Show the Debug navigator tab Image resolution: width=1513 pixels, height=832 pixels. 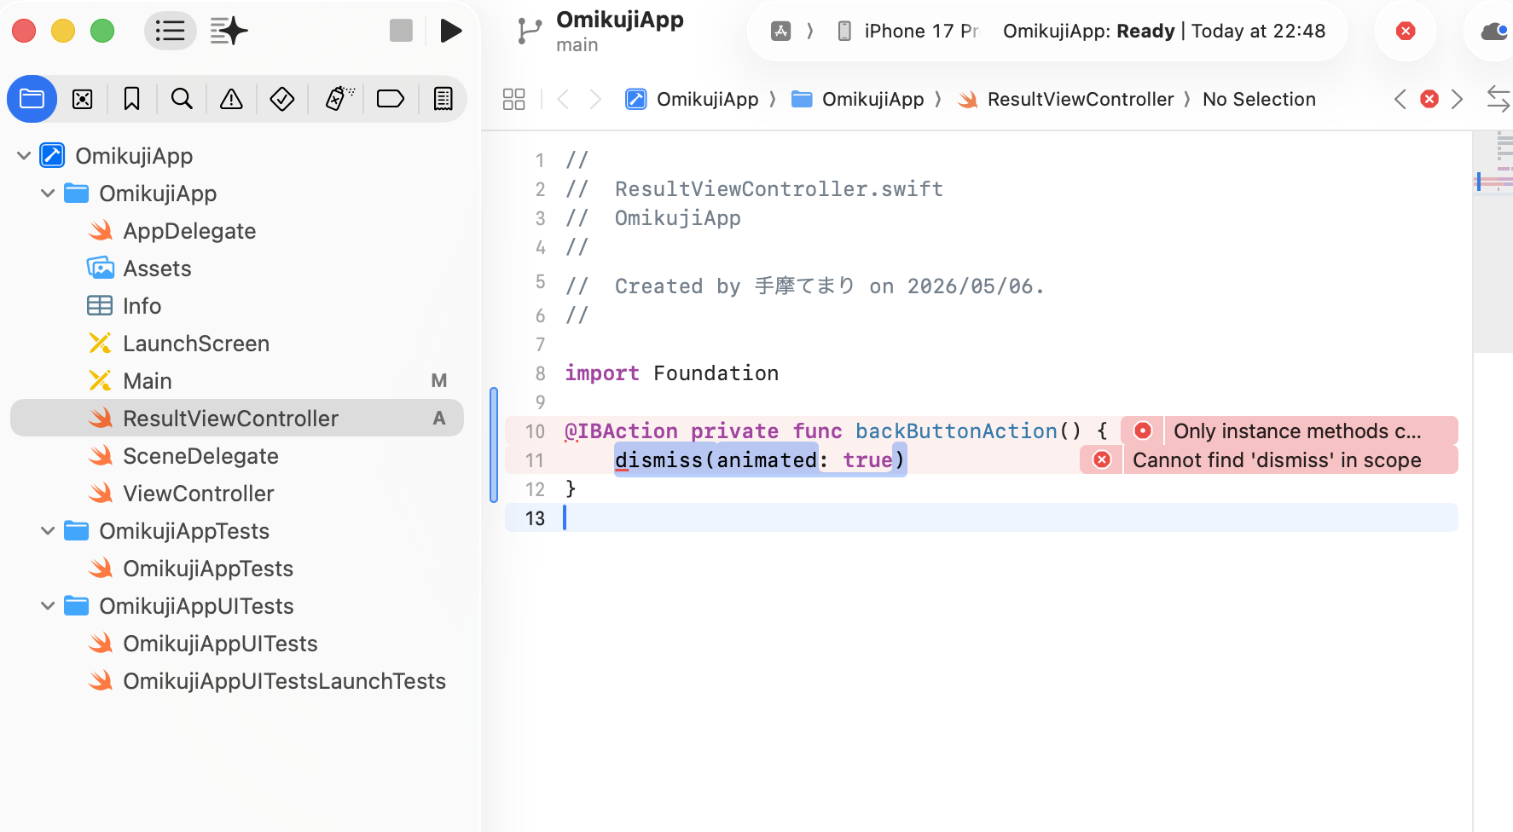pyautogui.click(x=339, y=99)
